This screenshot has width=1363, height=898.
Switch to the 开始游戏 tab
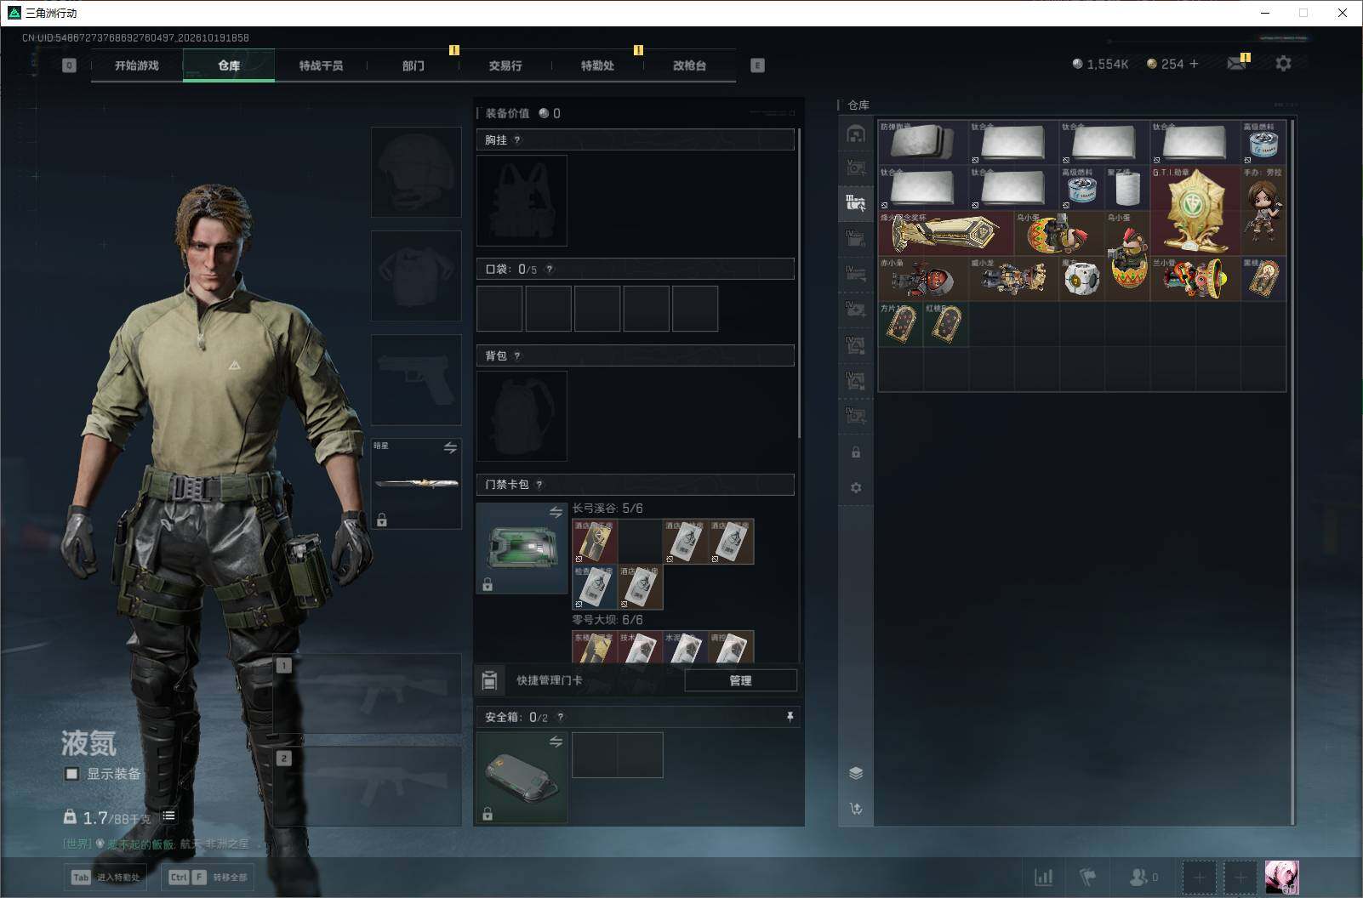point(137,65)
